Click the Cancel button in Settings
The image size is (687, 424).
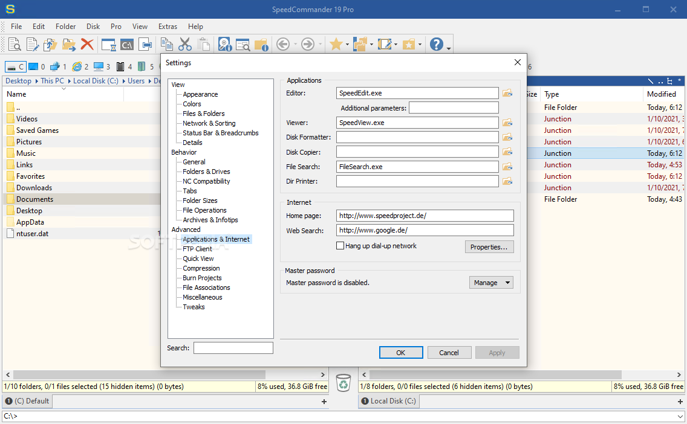coord(449,353)
